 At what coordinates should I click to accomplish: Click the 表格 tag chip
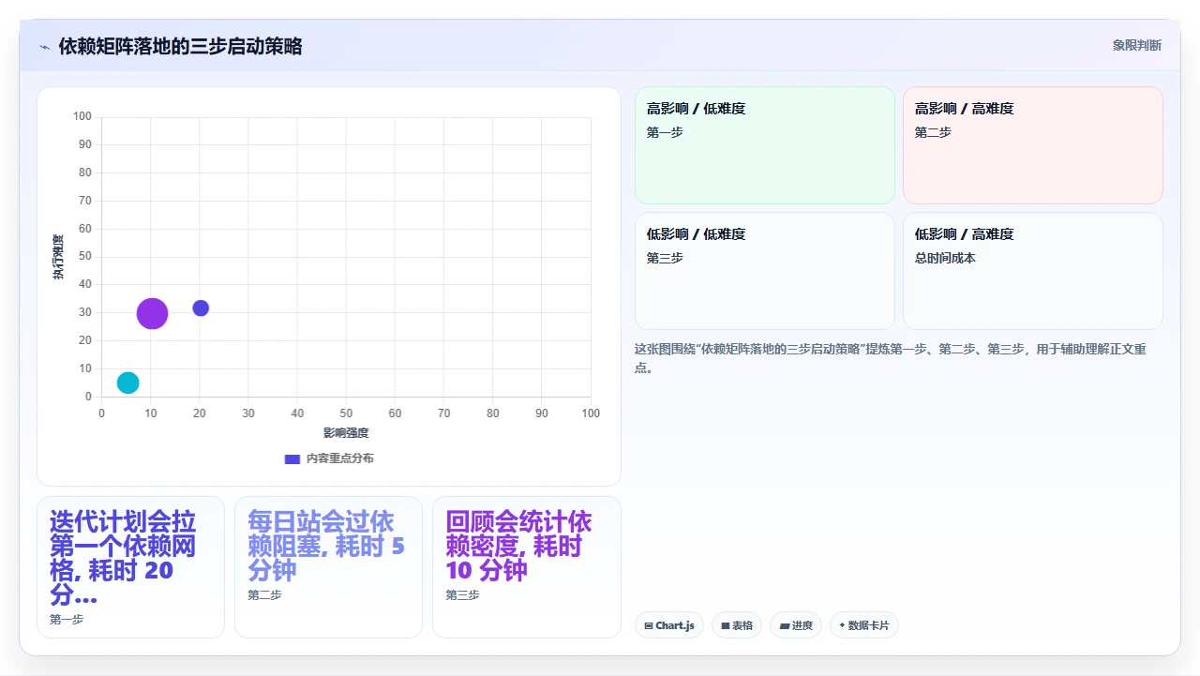click(737, 625)
